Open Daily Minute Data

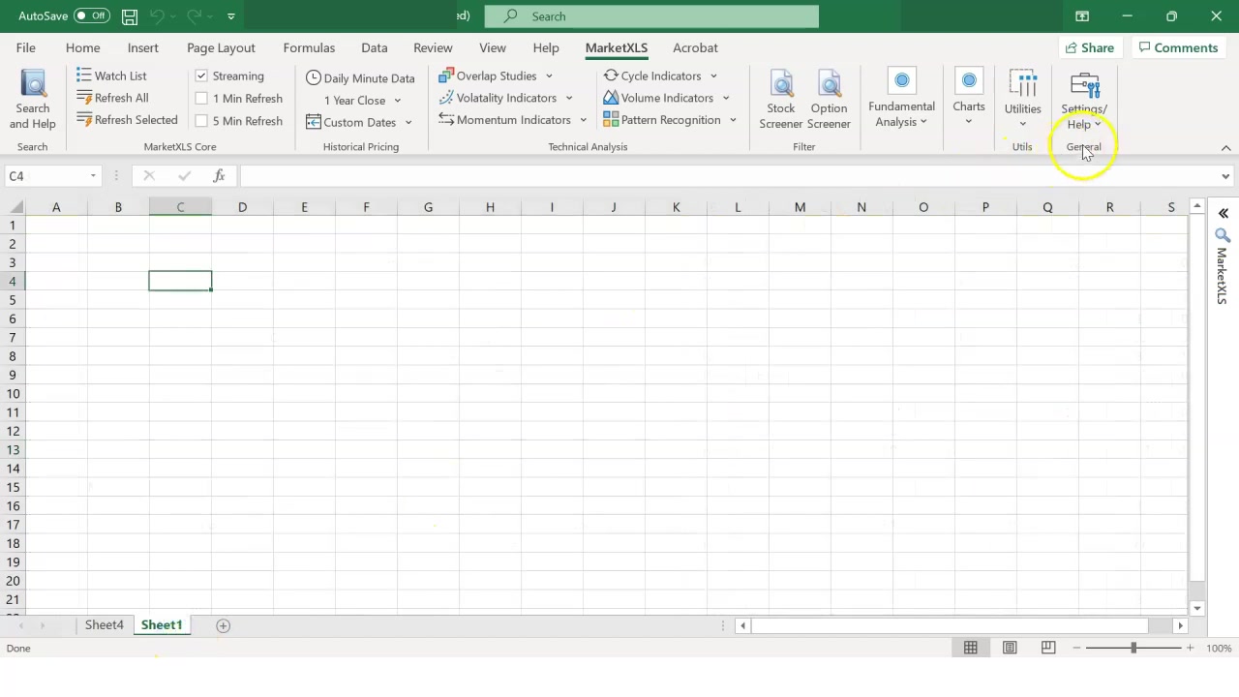360,77
